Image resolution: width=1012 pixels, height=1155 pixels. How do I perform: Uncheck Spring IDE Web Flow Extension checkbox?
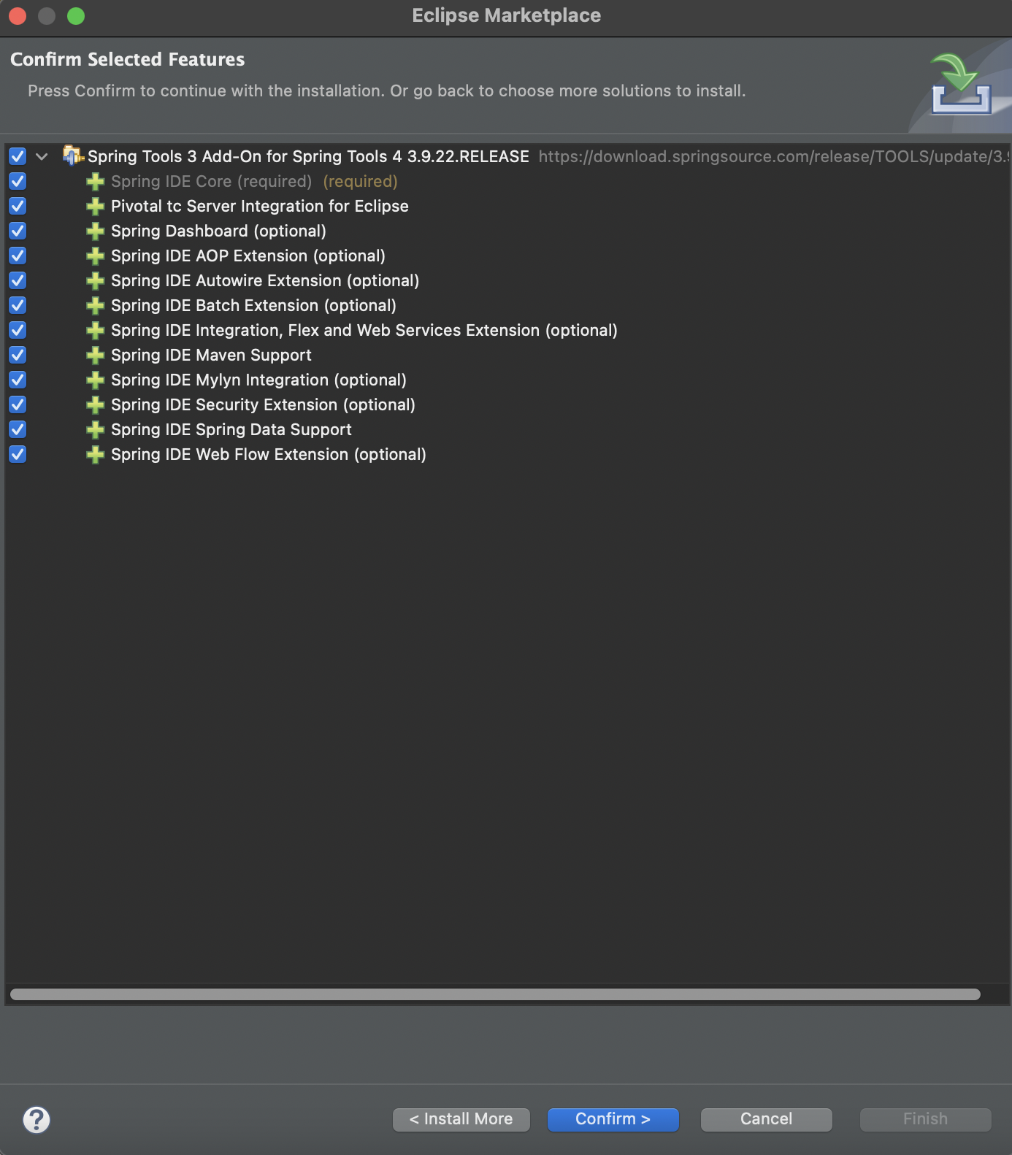[x=18, y=454]
